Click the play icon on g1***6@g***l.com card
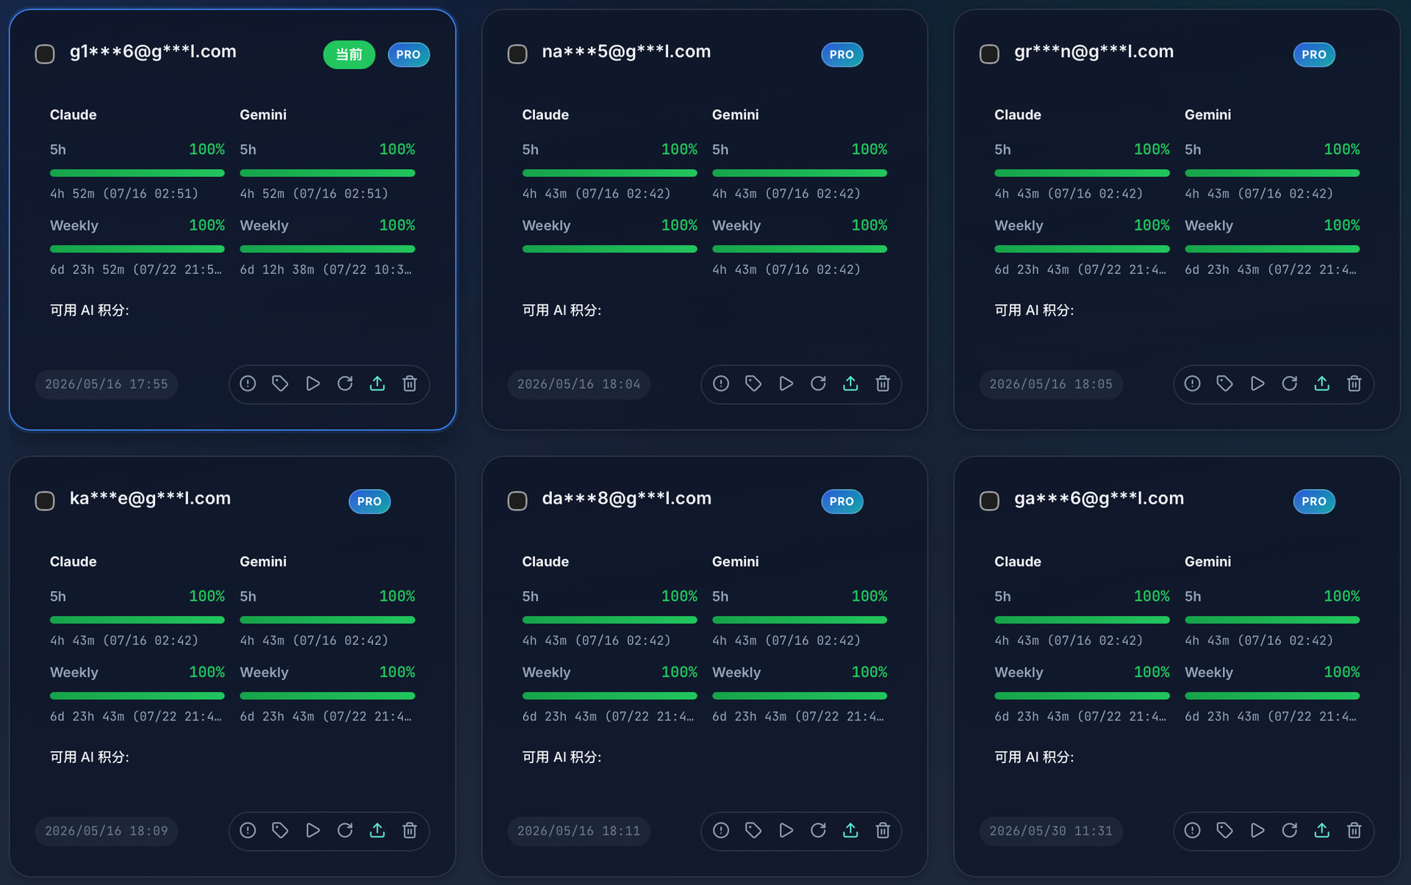Viewport: 1411px width, 885px height. pos(312,383)
